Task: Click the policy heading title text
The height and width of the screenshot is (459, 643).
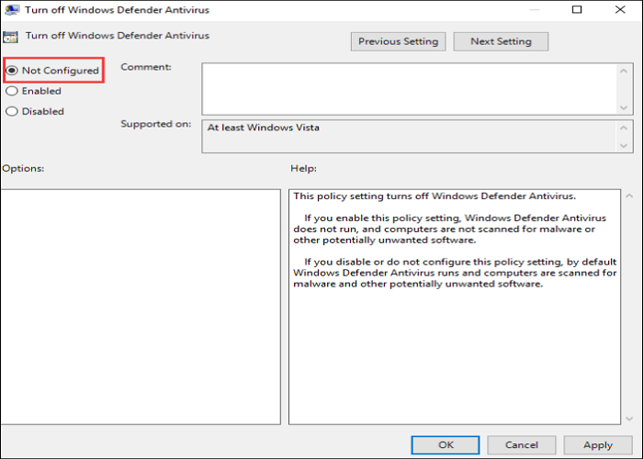Action: coord(118,36)
